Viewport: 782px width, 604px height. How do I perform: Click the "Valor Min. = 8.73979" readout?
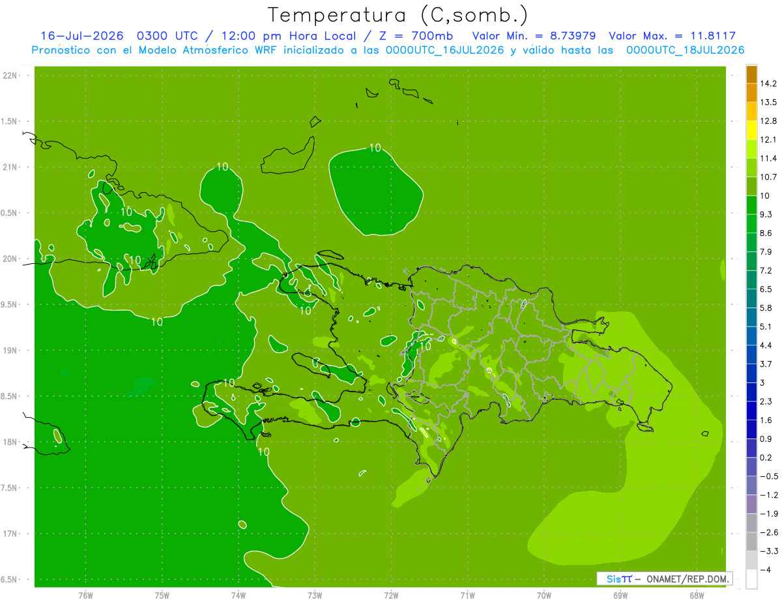coord(534,36)
